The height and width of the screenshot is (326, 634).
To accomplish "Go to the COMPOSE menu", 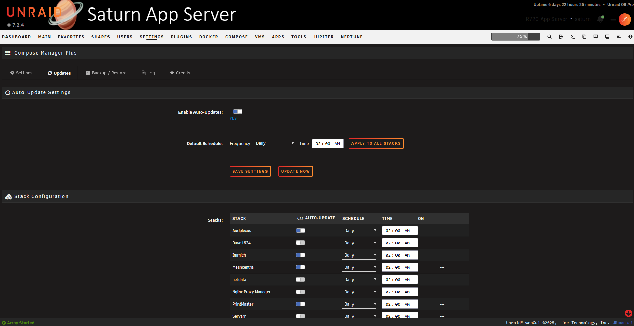I will [236, 37].
